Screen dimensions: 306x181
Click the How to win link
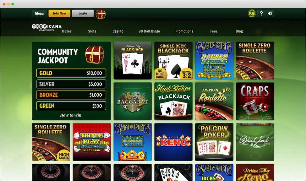(71, 115)
